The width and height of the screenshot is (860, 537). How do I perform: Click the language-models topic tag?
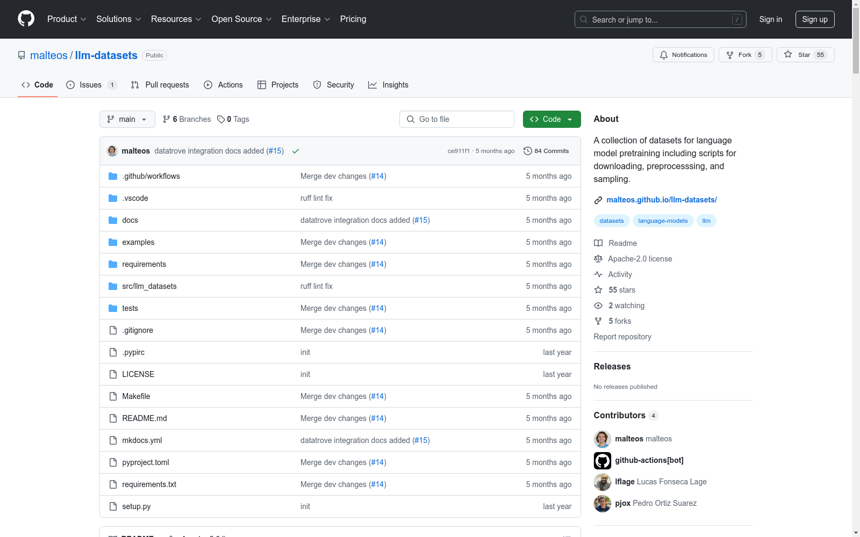(x=663, y=221)
